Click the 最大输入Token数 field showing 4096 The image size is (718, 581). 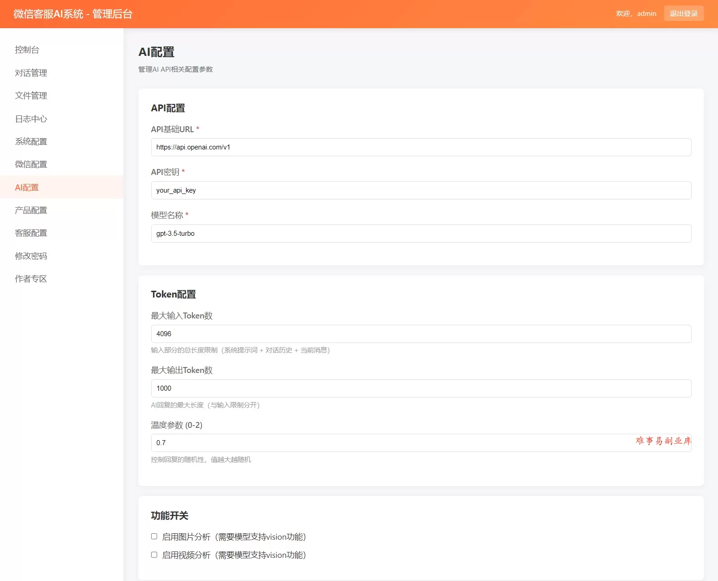click(421, 334)
